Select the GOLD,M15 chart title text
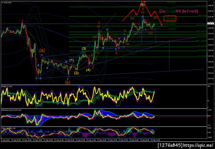 coord(7,3)
